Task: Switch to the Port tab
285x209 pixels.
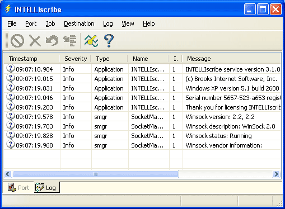Action: pos(18,187)
